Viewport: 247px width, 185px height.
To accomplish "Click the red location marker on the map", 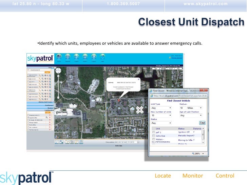I will point(119,101).
